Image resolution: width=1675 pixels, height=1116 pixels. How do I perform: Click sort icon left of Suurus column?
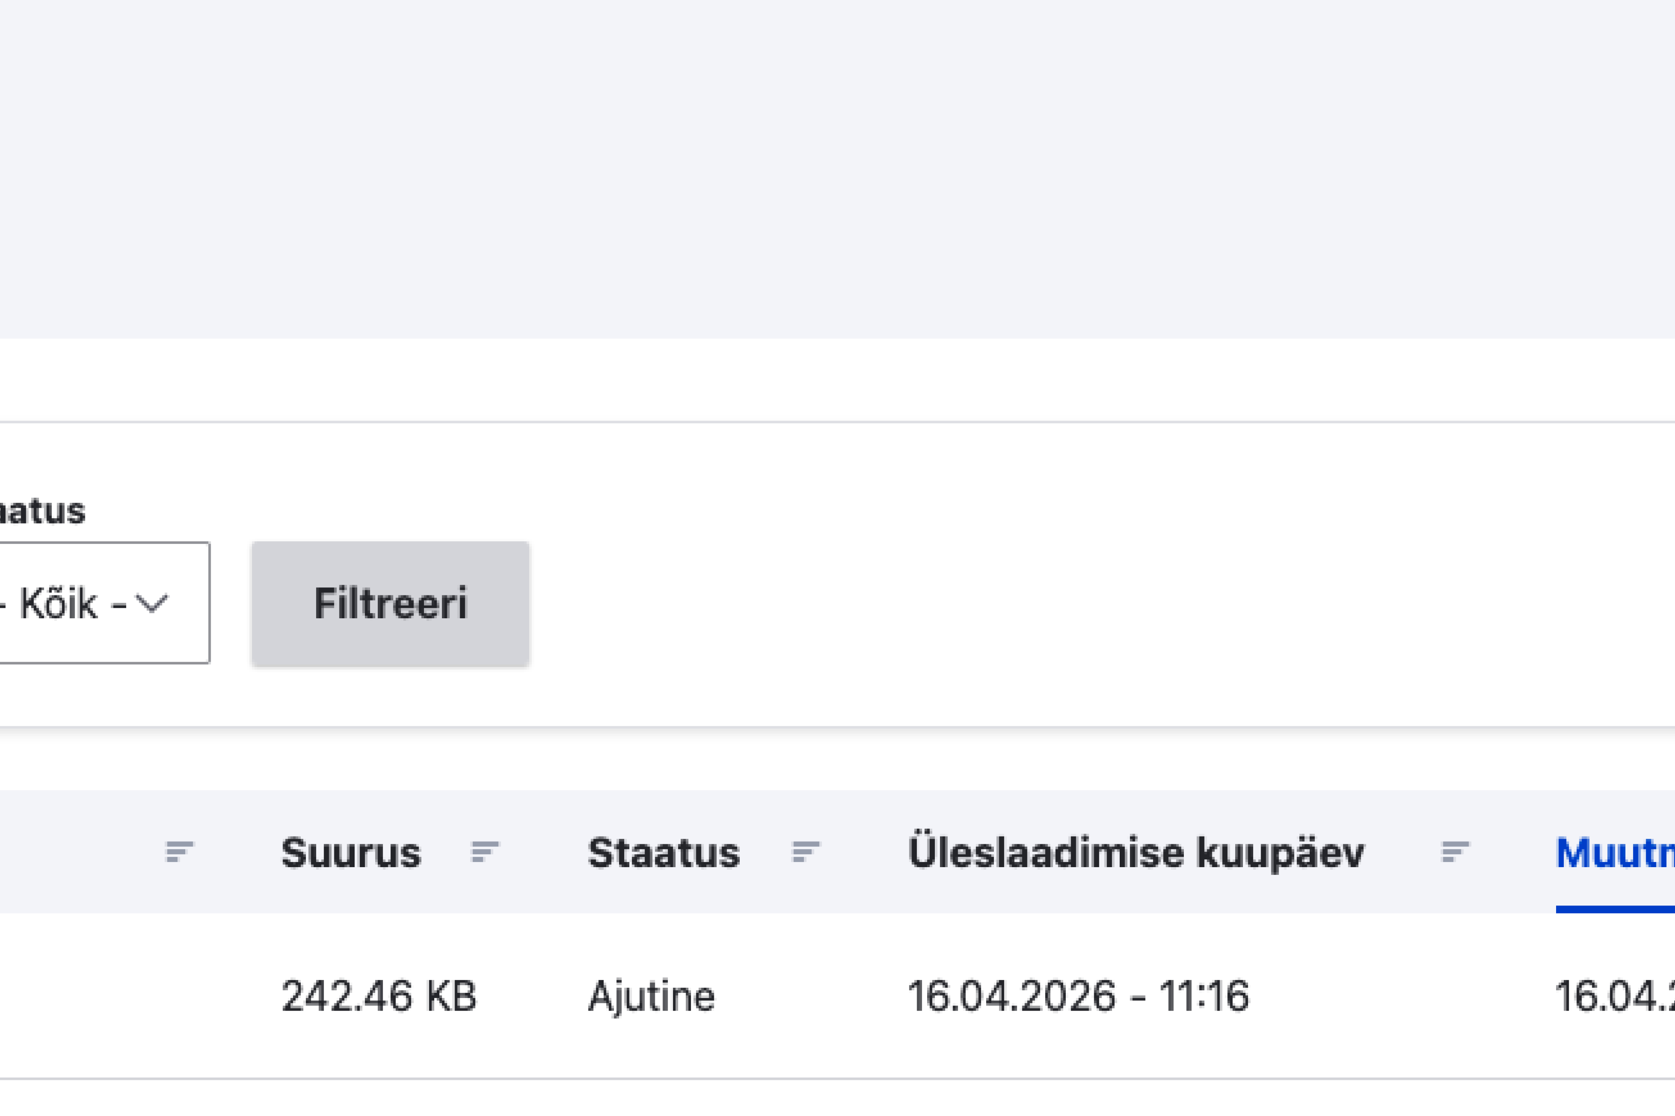click(179, 851)
